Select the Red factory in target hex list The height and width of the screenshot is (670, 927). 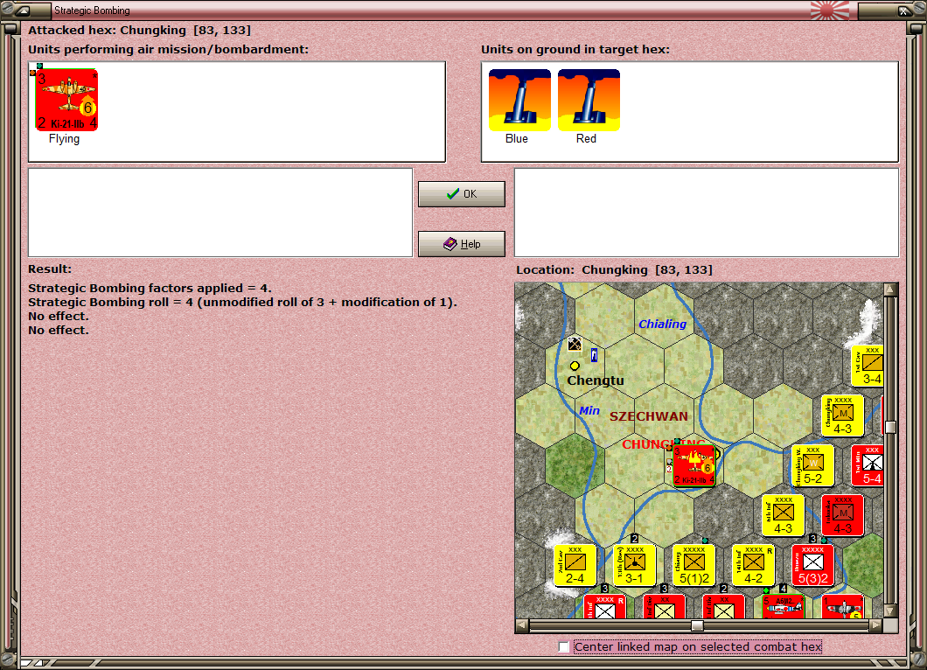(589, 100)
